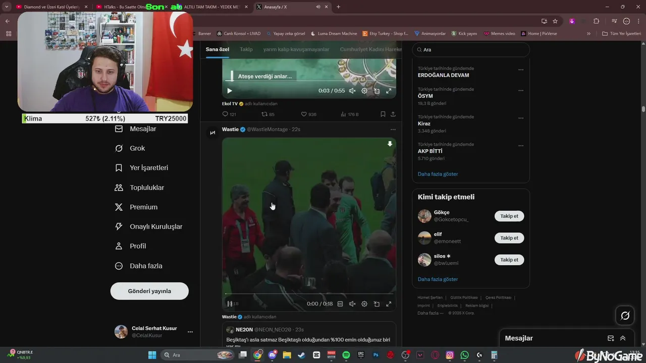Select yarım kalıp kavuşamayanlar tab

pyautogui.click(x=296, y=49)
